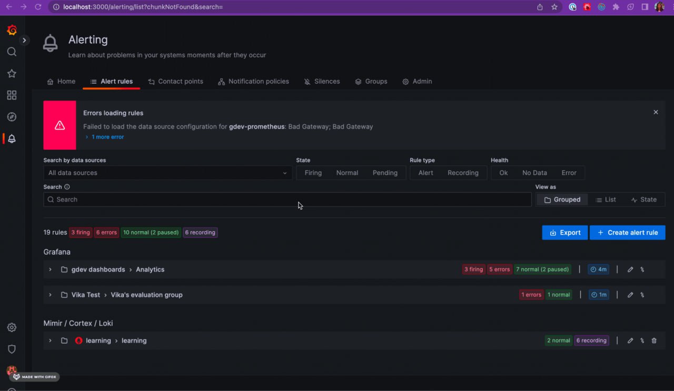Viewport: 674px width, 391px height.
Task: Edit Vika's evaluation group pencil icon
Action: pos(630,295)
